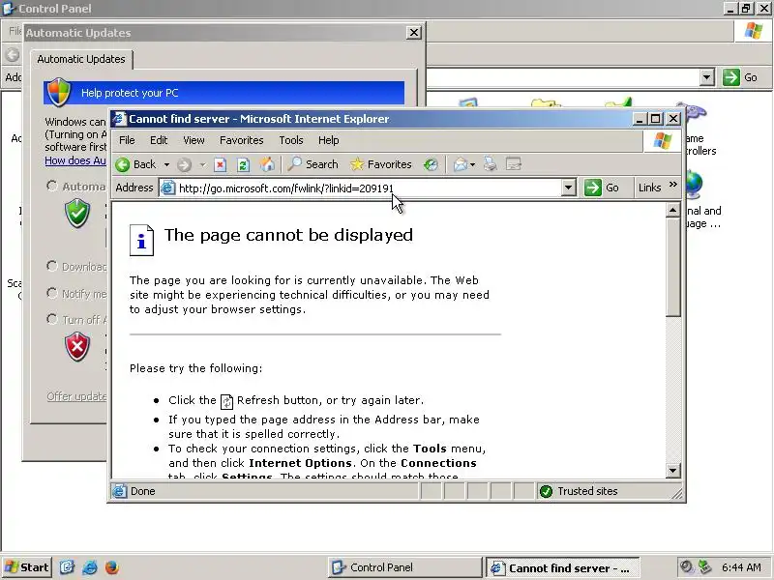Click the Trusted sites status bar icon
The width and height of the screenshot is (774, 580).
point(546,491)
